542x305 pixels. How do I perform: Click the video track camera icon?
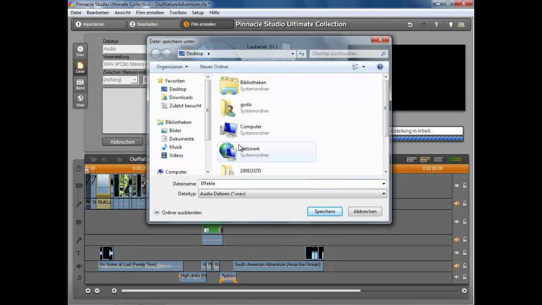[x=79, y=186]
